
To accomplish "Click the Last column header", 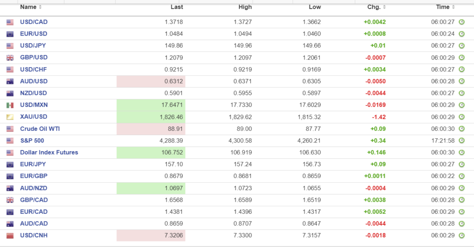I will point(177,7).
